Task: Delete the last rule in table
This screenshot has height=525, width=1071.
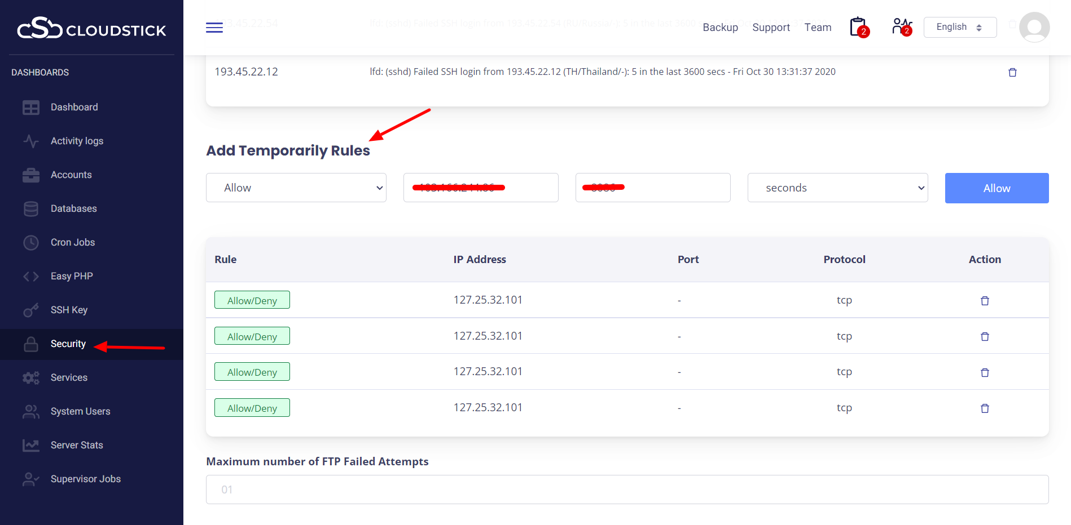Action: click(985, 408)
